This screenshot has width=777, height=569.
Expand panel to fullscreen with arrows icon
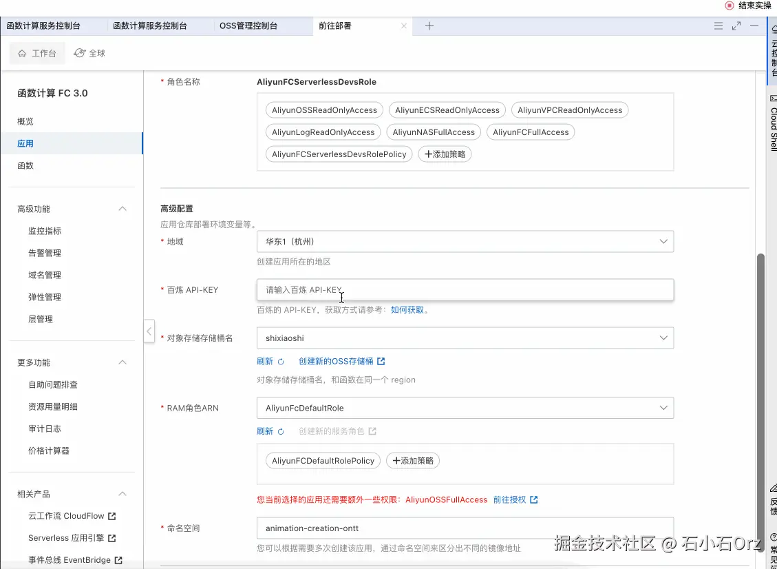pyautogui.click(x=736, y=25)
